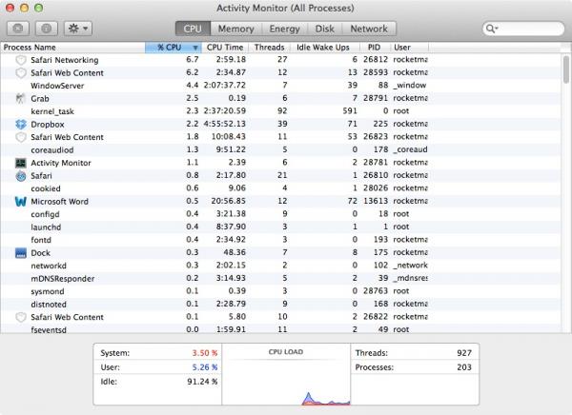Screen dimensions: 572x415
Task: Switch to the Memory tab
Action: 236,29
